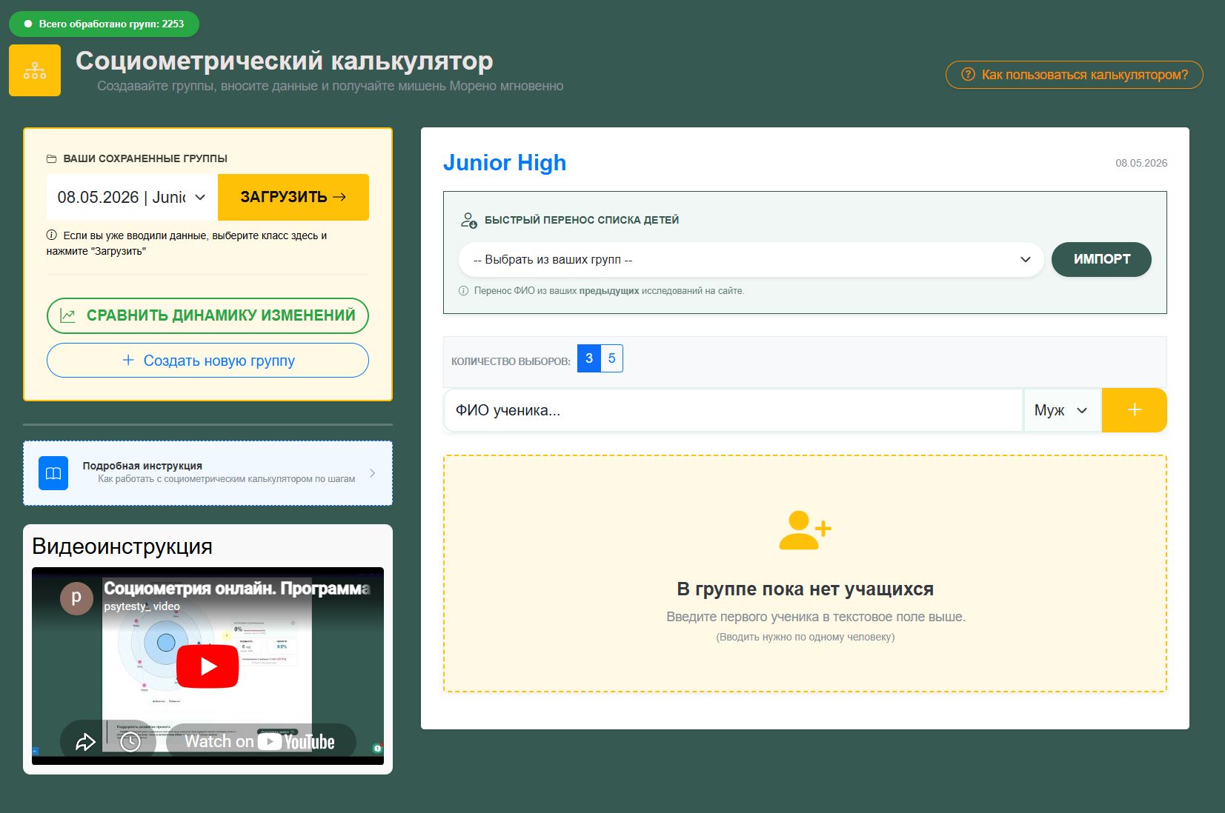The image size is (1225, 813).
Task: Click the add-user icon in empty group area
Action: [x=805, y=530]
